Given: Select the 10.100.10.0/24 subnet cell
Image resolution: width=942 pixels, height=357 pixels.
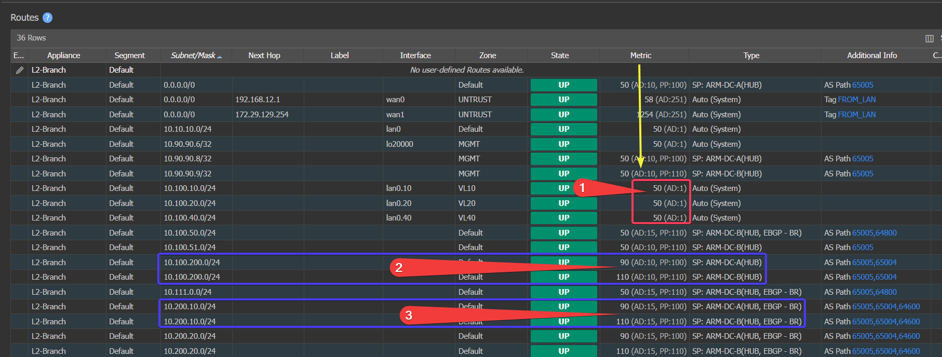Looking at the screenshot, I should 196,188.
